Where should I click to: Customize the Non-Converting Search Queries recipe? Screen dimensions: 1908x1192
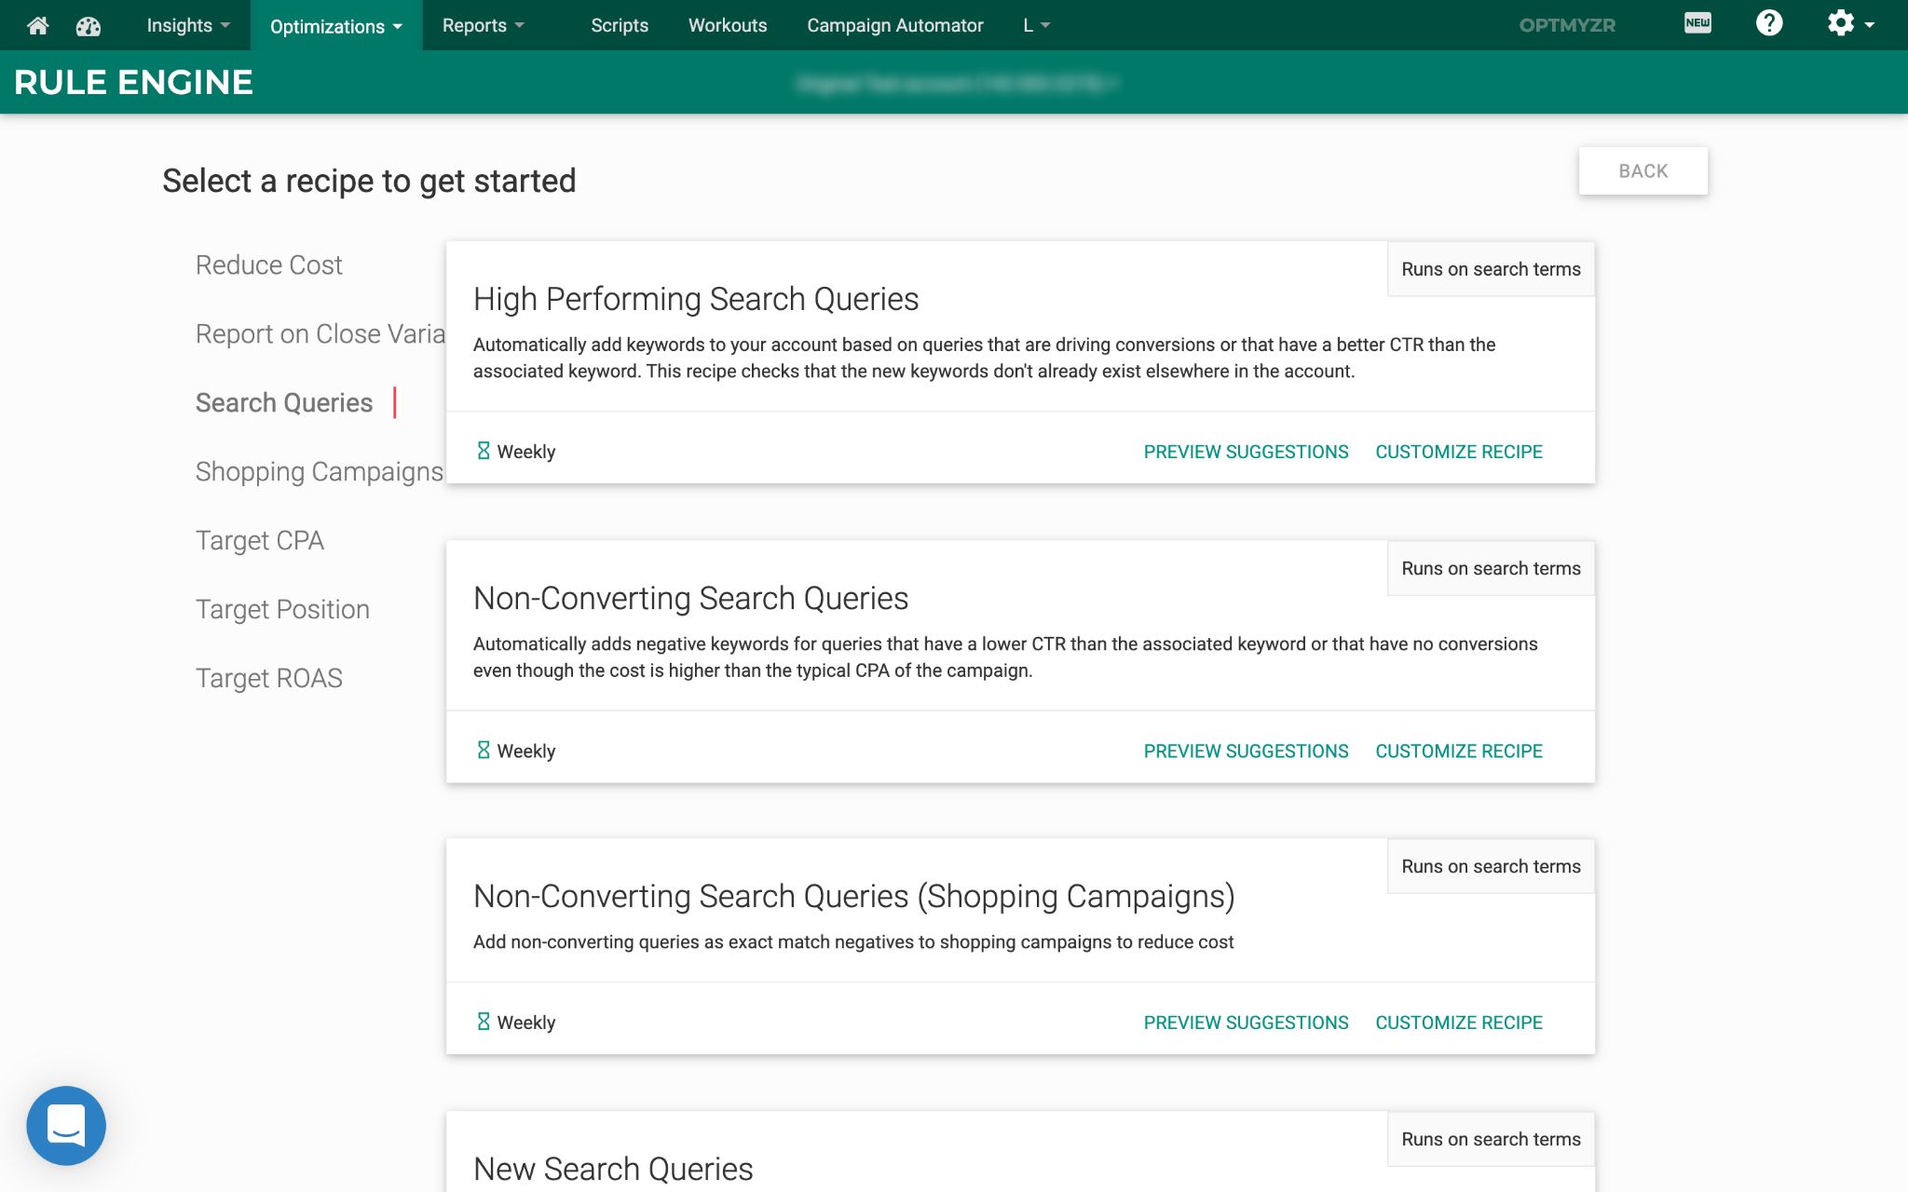coord(1458,751)
